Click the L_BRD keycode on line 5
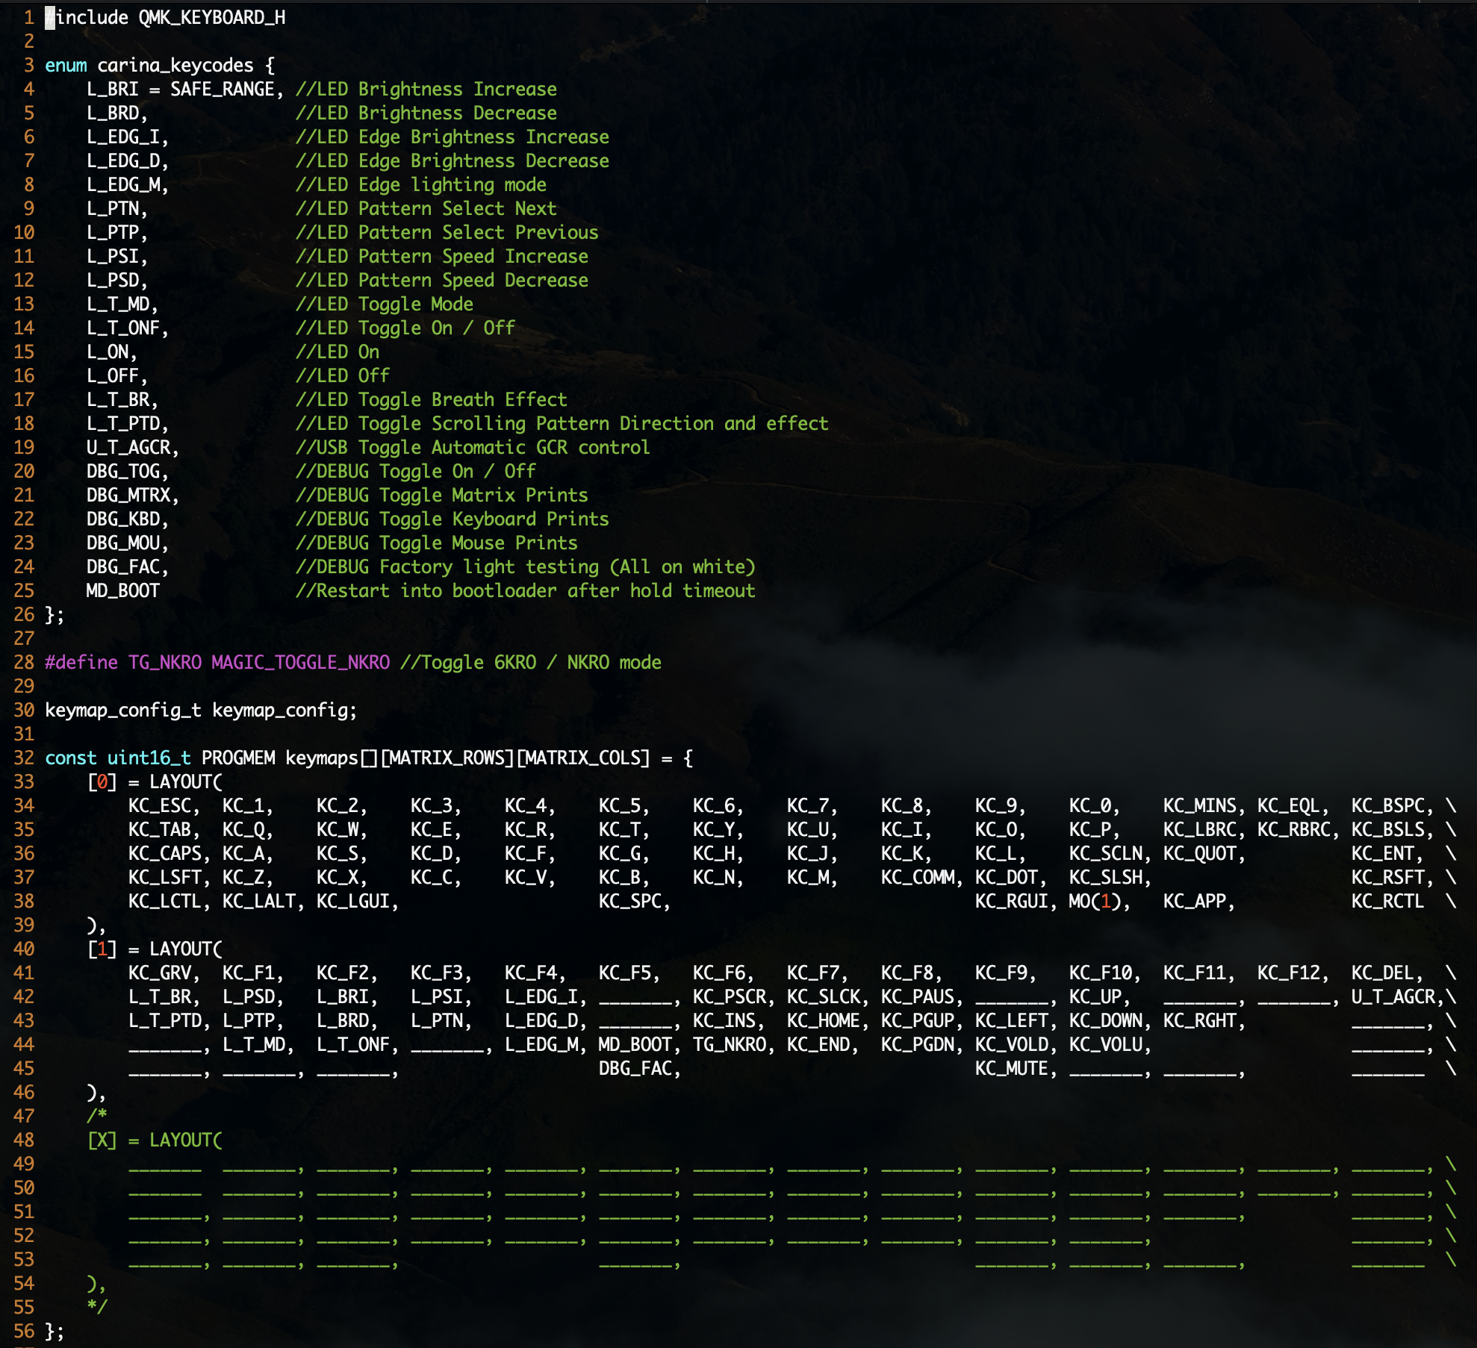The height and width of the screenshot is (1348, 1477). coord(113,113)
